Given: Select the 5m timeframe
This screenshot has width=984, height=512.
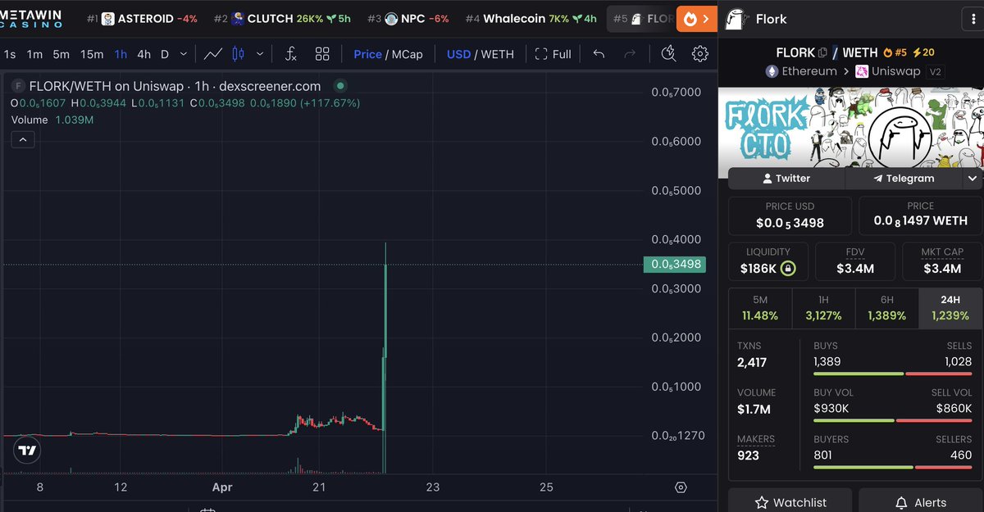Looking at the screenshot, I should 61,54.
